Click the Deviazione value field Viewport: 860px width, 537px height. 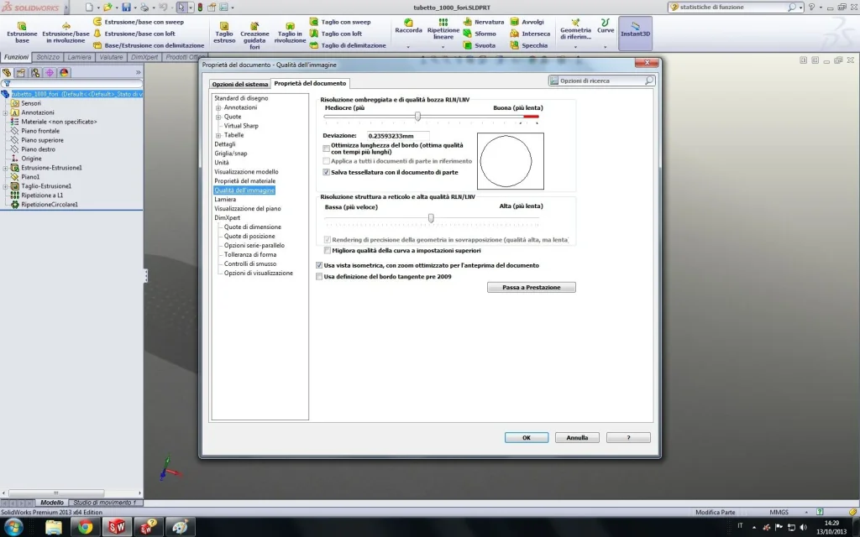pos(397,135)
